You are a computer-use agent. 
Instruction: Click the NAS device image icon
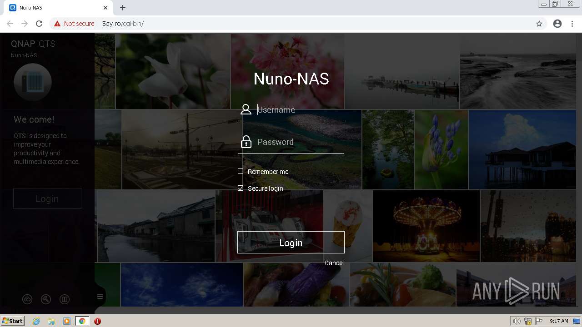click(x=32, y=82)
